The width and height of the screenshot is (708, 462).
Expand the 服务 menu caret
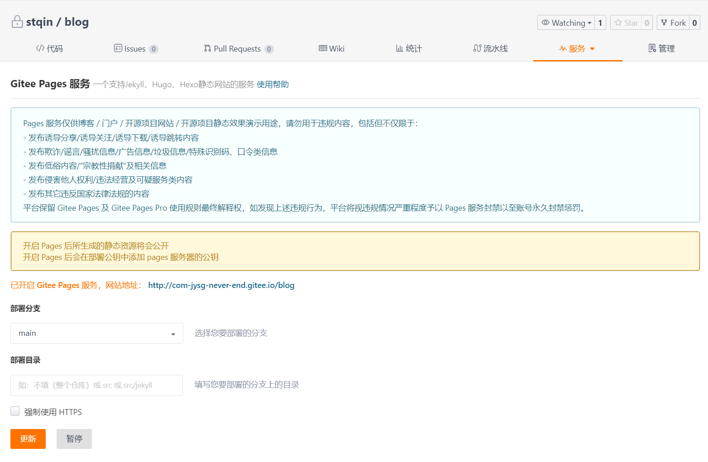point(592,49)
